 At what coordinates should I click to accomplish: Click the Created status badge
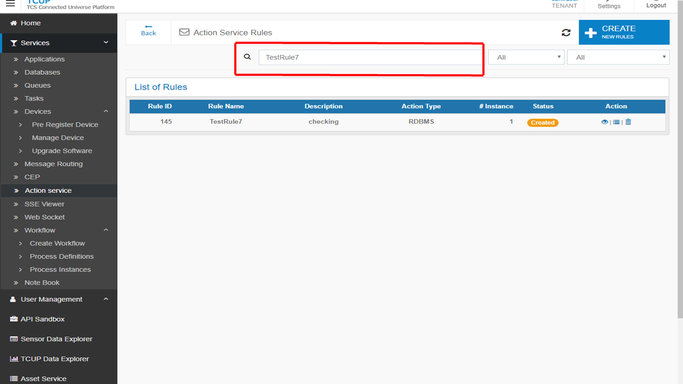pyautogui.click(x=543, y=123)
